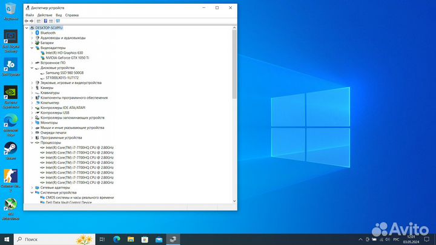Click the РУС language indicator

tap(396, 239)
